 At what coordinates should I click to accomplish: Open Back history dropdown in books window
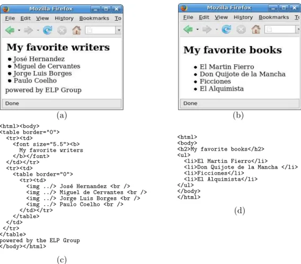(197, 30)
